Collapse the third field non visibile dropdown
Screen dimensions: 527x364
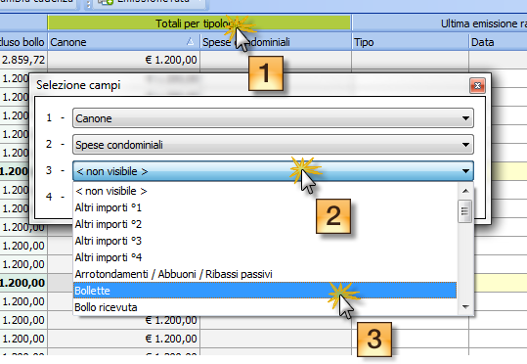465,171
